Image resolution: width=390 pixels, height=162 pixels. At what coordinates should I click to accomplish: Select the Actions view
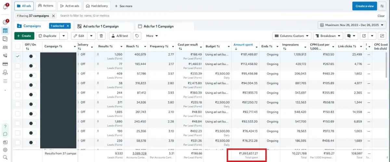(45, 6)
